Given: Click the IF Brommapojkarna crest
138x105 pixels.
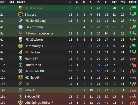Looking at the screenshot, I should 21,33.
